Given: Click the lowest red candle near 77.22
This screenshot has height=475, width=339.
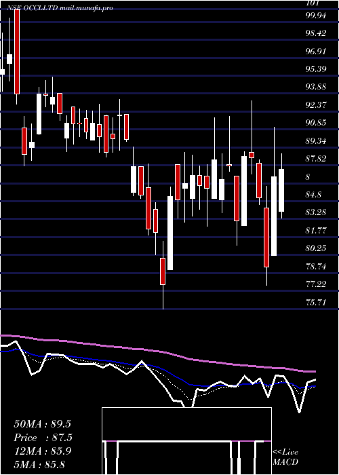Looking at the screenshot, I should [x=163, y=271].
